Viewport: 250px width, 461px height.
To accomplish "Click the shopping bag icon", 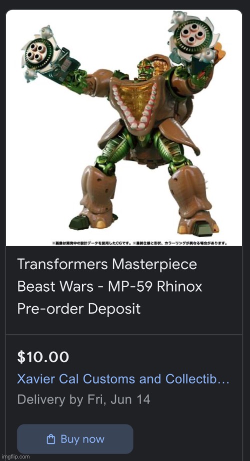I will (51, 440).
